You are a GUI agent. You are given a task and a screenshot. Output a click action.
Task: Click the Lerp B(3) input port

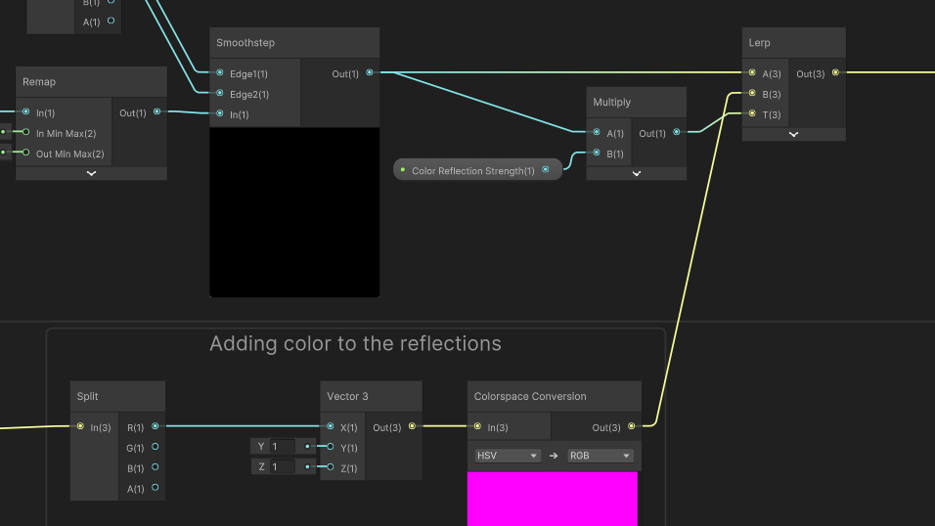click(x=752, y=93)
